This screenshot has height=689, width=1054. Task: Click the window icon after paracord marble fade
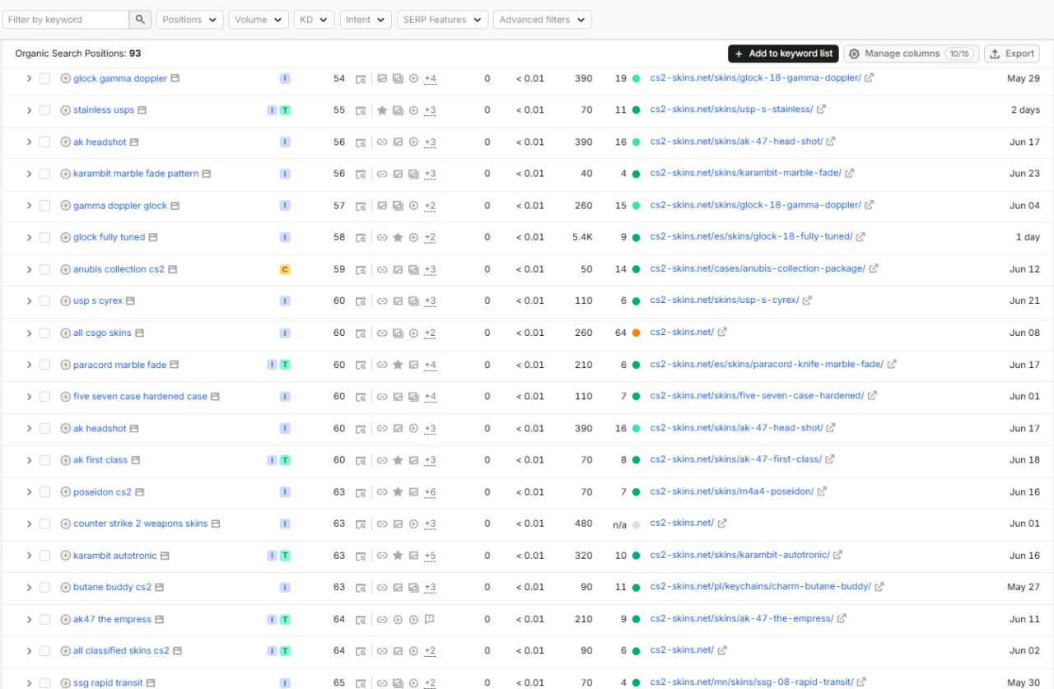pyautogui.click(x=175, y=365)
